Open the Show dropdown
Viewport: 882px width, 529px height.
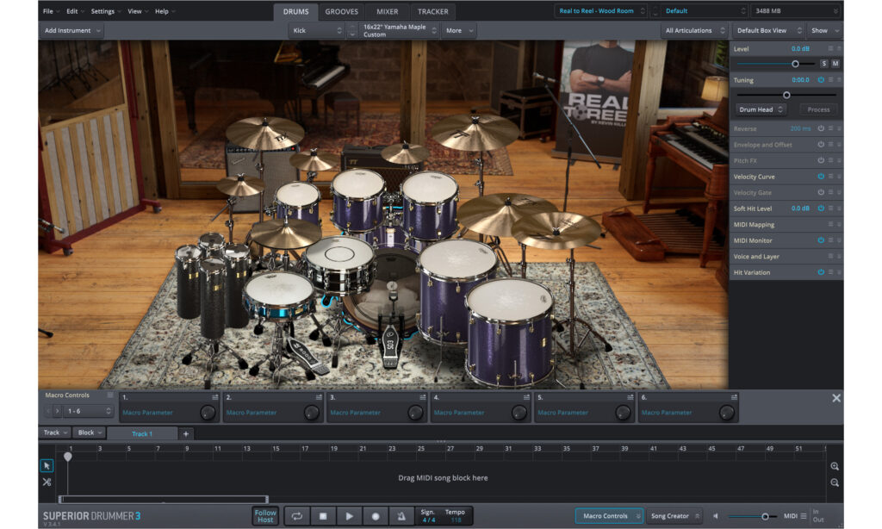tap(824, 30)
